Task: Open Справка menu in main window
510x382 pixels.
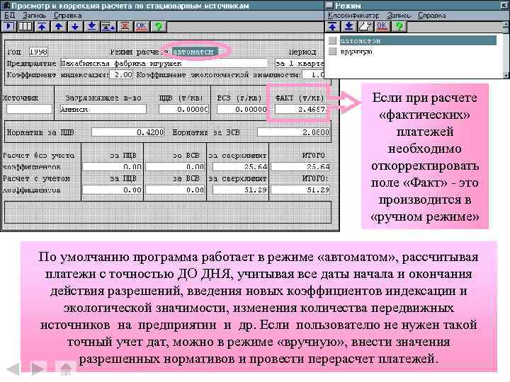Action: pyautogui.click(x=68, y=16)
